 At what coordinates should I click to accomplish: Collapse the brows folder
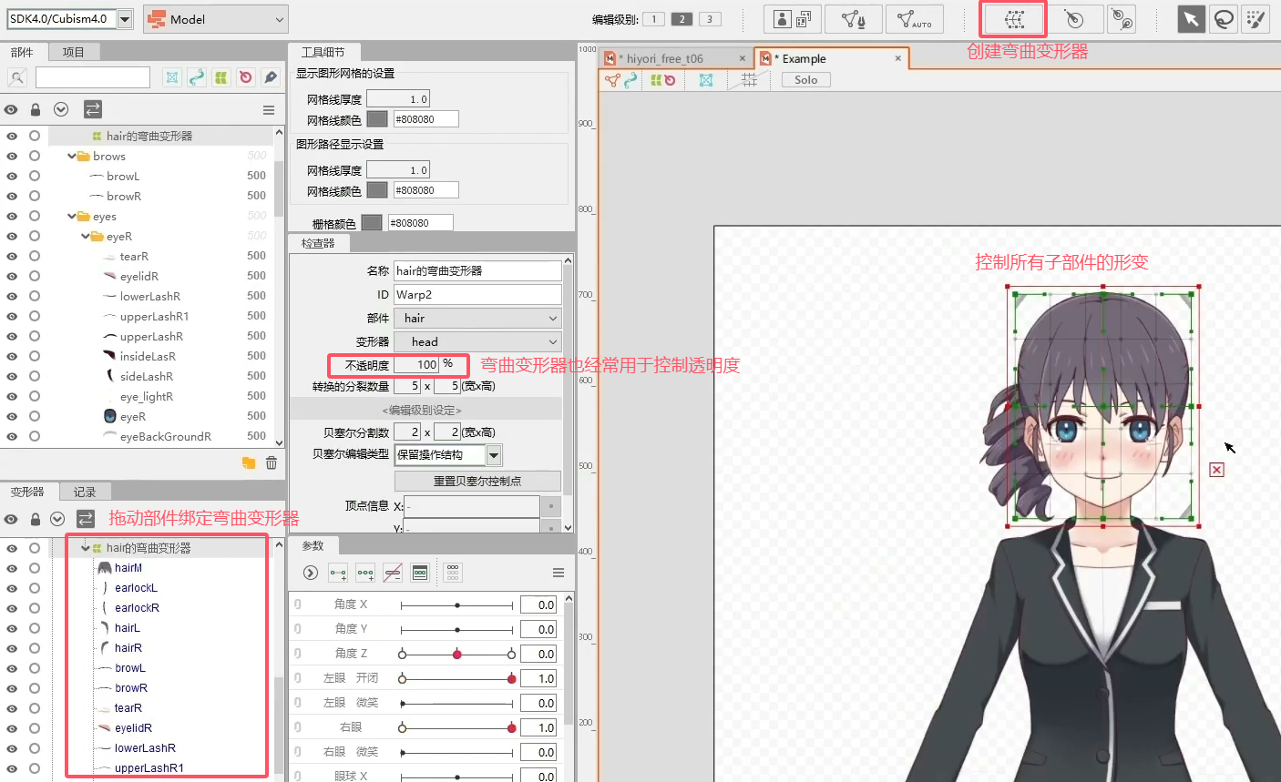(x=72, y=157)
